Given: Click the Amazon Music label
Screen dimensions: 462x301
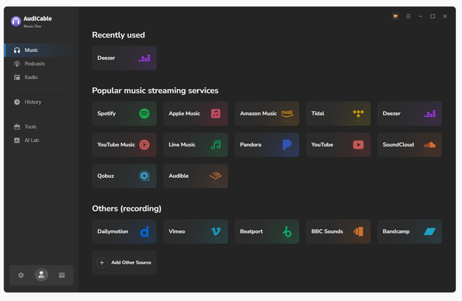Looking at the screenshot, I should 258,114.
